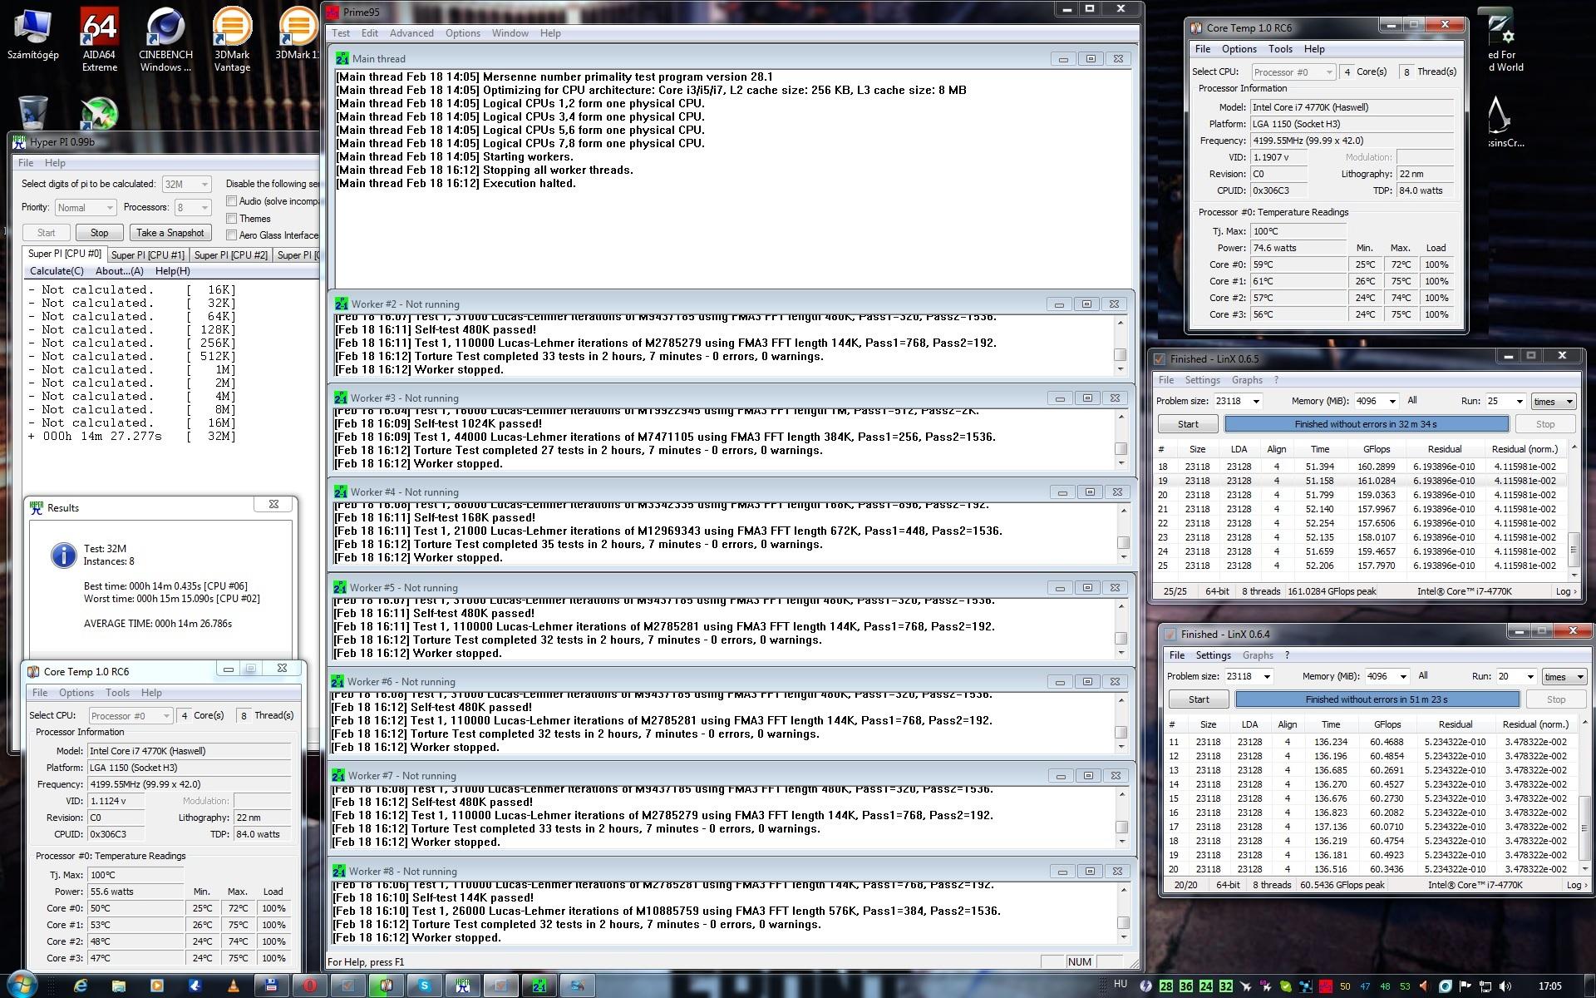Switch to Super PI [CPU #2] tab

coord(231,255)
